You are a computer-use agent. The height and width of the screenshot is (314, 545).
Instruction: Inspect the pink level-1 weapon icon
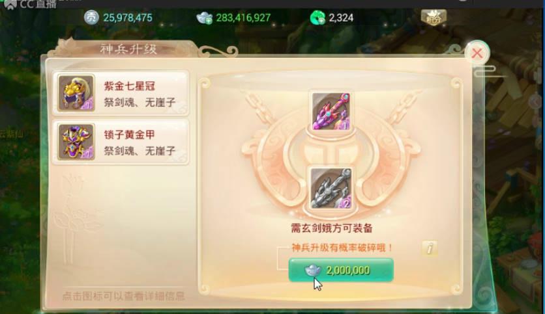[x=331, y=111]
